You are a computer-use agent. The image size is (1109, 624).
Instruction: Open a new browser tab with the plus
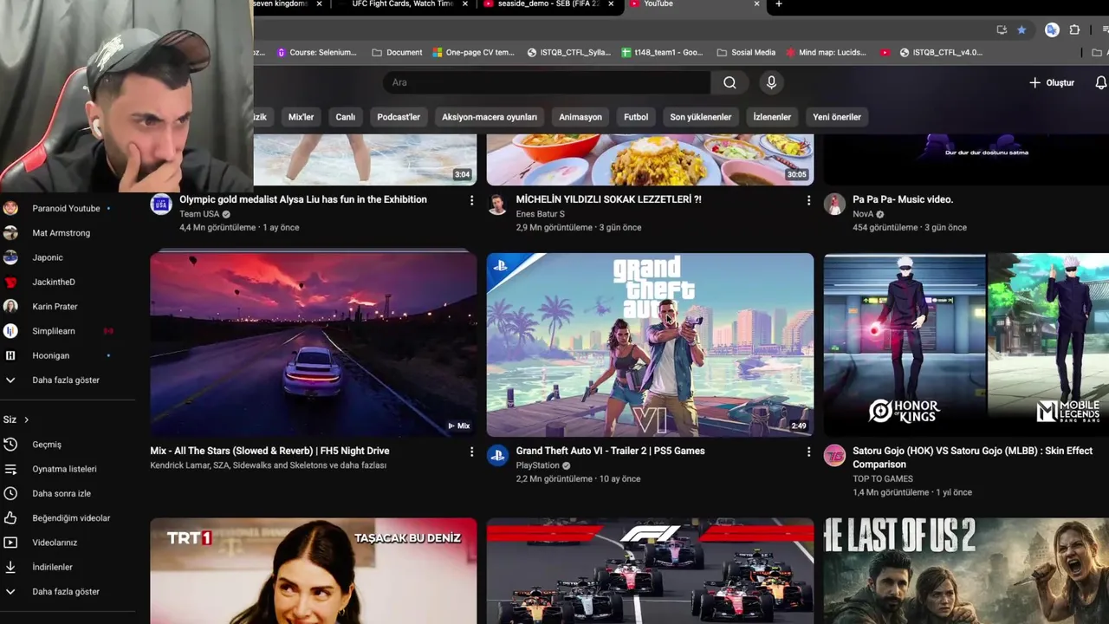coord(778,4)
